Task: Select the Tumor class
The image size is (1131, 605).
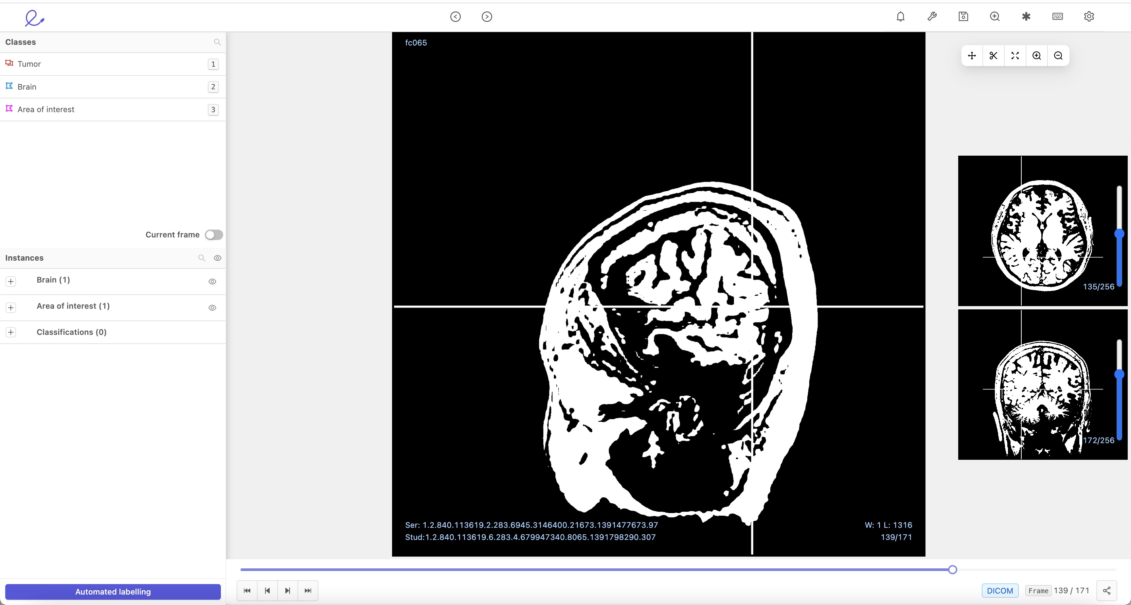Action: click(x=29, y=64)
